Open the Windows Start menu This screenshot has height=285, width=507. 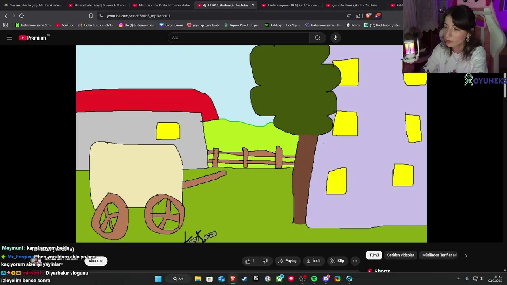[x=158, y=279]
